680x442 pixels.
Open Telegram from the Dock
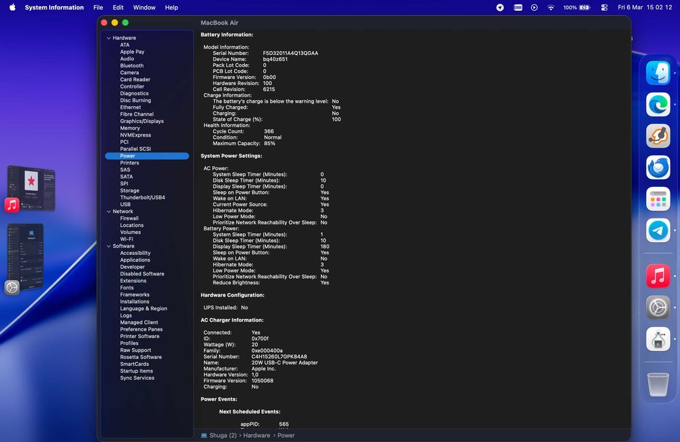[658, 231]
